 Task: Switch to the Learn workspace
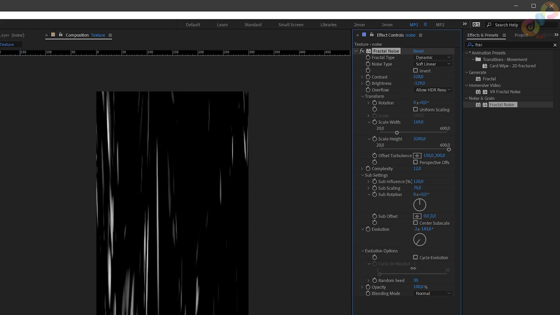(222, 25)
